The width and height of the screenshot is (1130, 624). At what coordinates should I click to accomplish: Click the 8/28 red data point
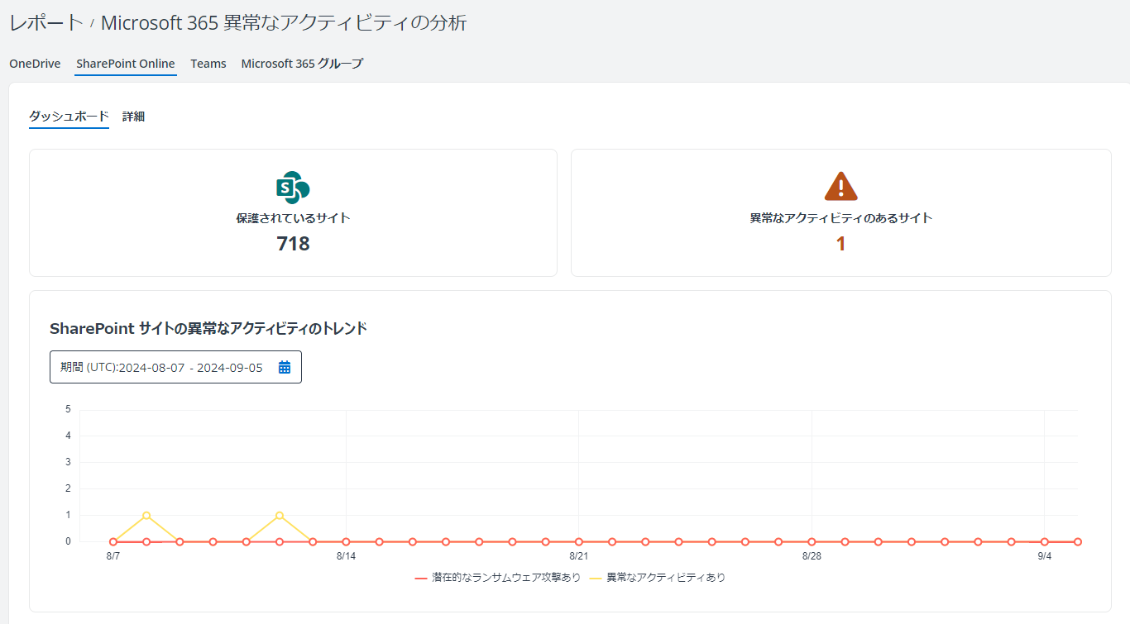click(812, 542)
